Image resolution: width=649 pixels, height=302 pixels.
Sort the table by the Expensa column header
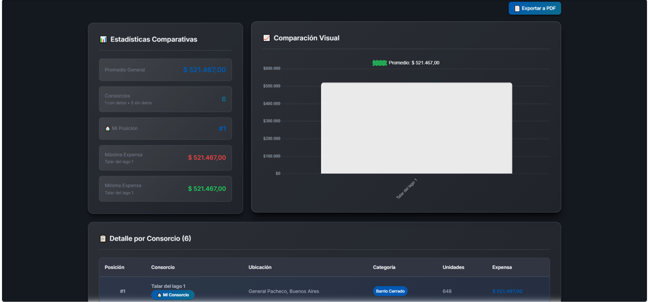tap(501, 267)
